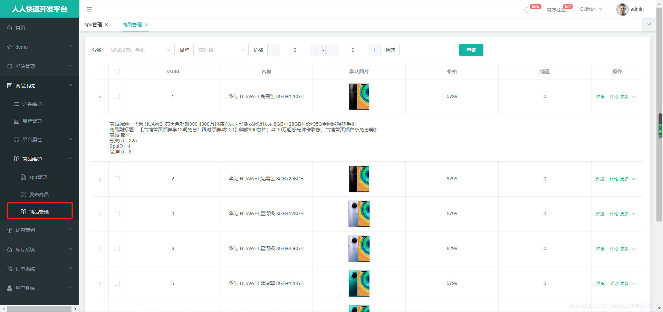Screen dimensions: 663x312
Task: Open the 分类 category dropdown
Action: click(140, 50)
